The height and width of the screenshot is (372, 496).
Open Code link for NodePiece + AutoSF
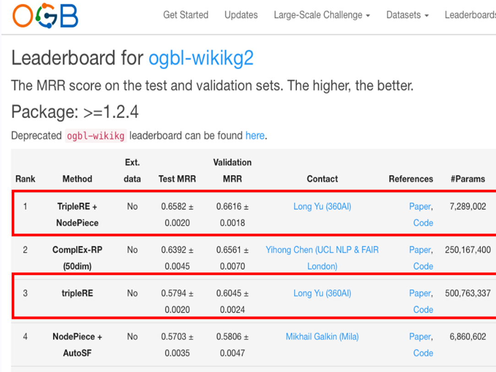point(423,353)
